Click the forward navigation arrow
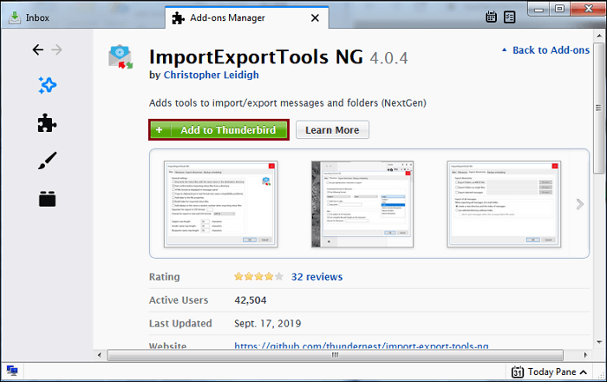607x382 pixels. point(57,49)
